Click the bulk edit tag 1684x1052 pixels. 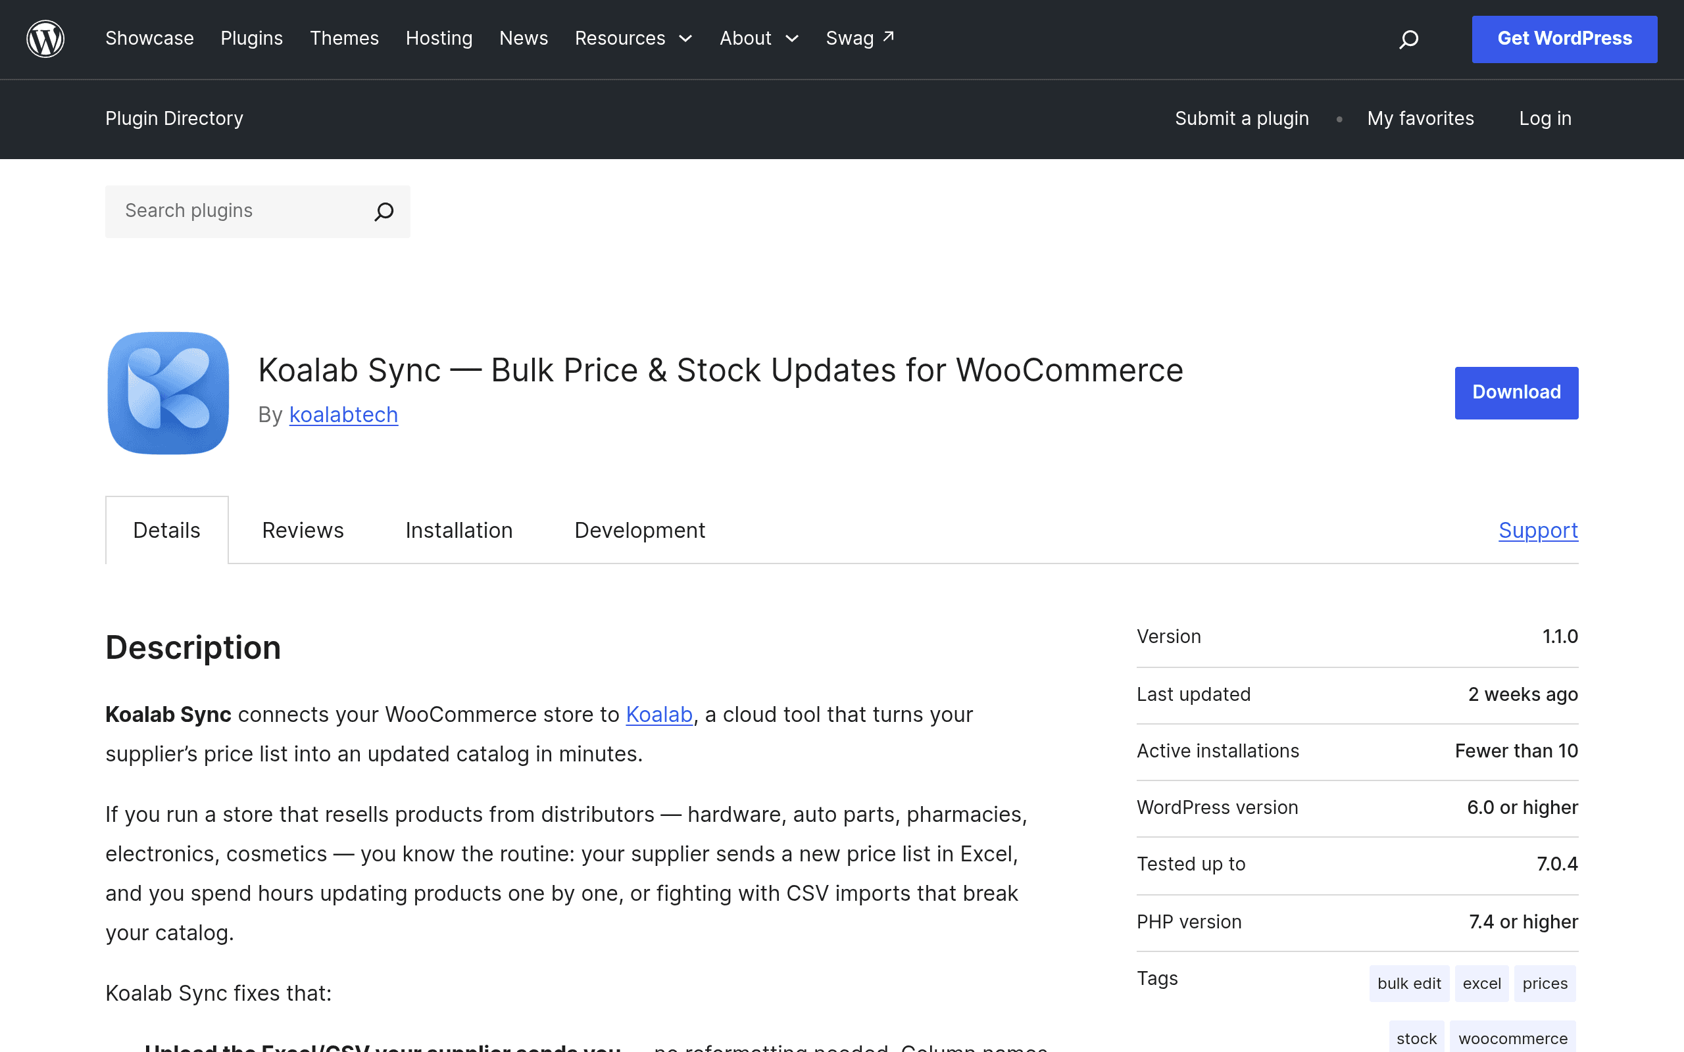click(1409, 983)
